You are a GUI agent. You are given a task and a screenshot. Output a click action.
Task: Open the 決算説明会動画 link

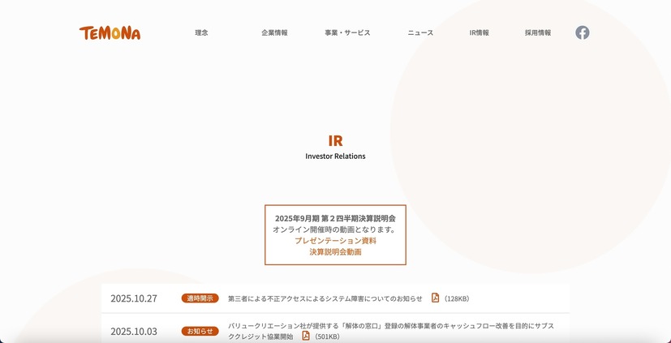[336, 252]
